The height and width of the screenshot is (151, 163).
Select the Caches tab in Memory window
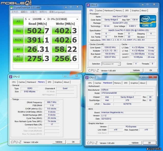(22, 82)
